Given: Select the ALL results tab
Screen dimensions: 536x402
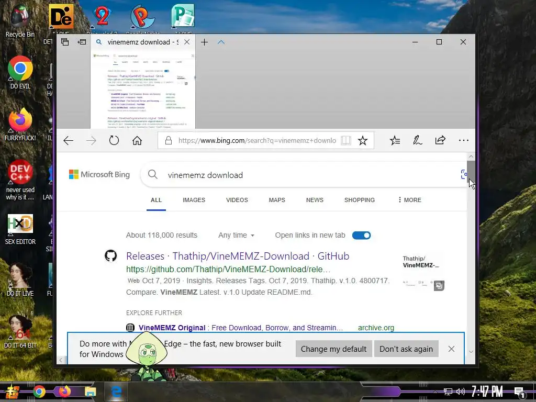Looking at the screenshot, I should click(156, 200).
